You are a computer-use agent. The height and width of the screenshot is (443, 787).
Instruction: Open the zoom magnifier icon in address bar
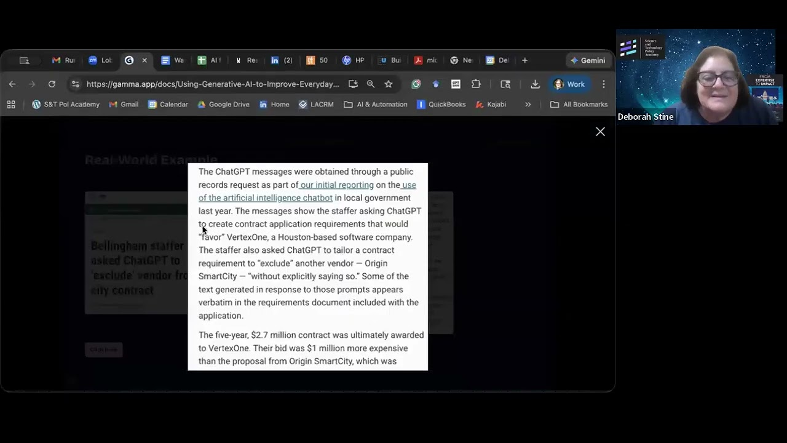[371, 84]
